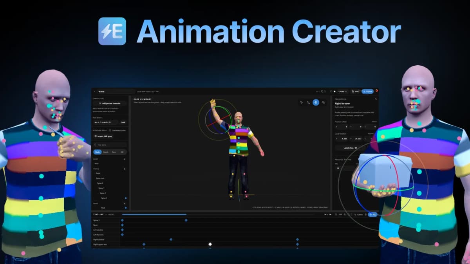
Task: Click the trash delete icon in timeline toolbar
Action: click(x=365, y=214)
